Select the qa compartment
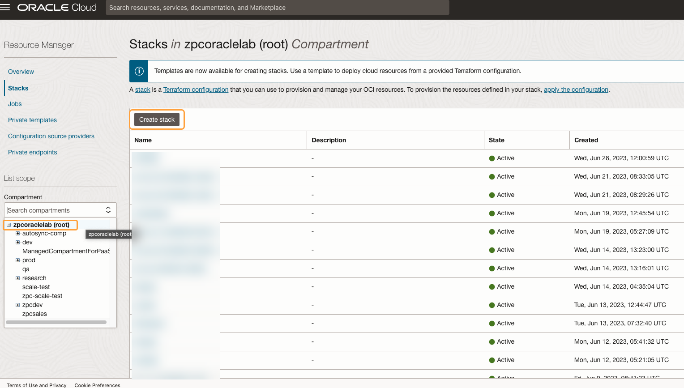 tap(26, 269)
